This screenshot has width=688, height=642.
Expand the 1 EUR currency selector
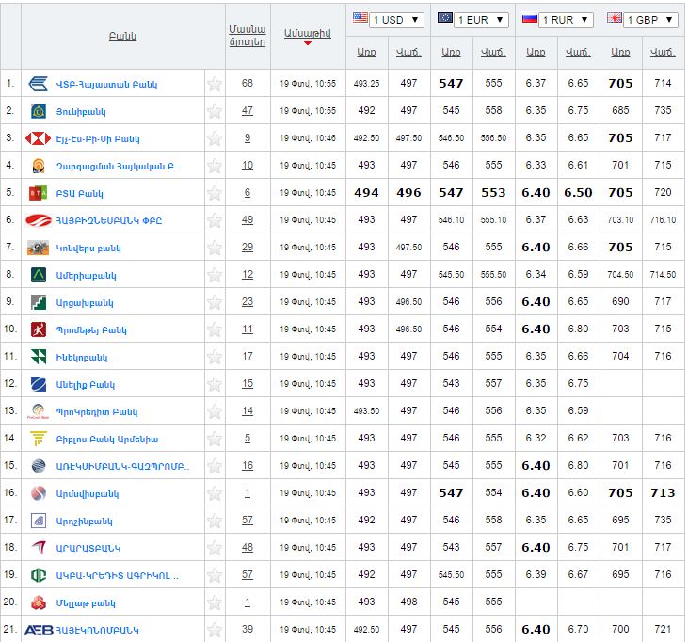coord(472,20)
